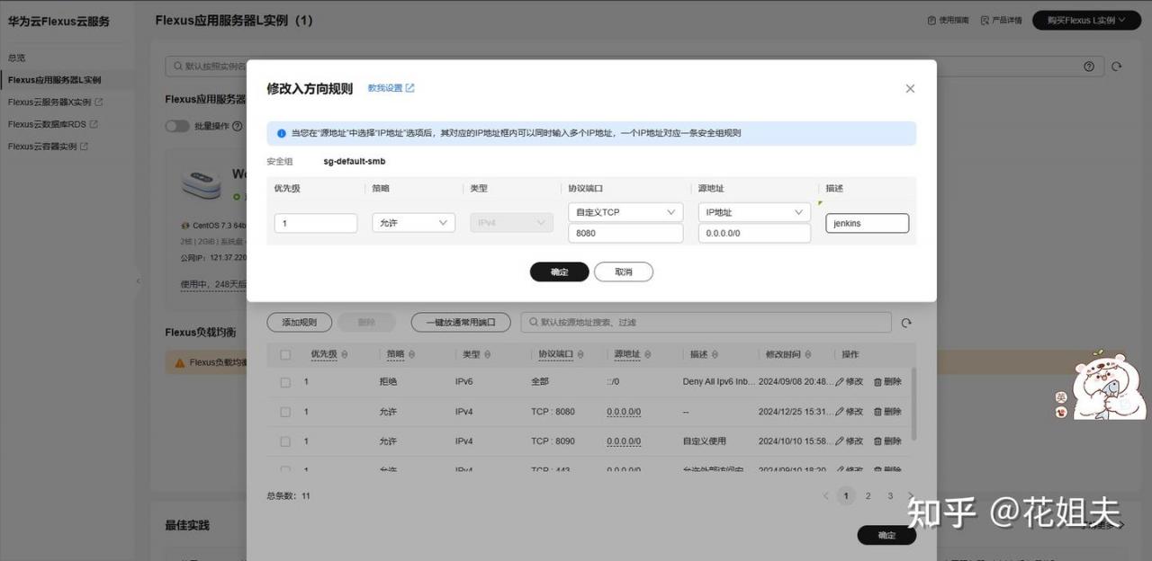Image resolution: width=1152 pixels, height=561 pixels.
Task: Select page 1 in the pagination
Action: coord(845,496)
